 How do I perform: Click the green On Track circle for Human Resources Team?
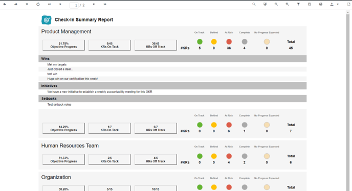pyautogui.click(x=200, y=156)
